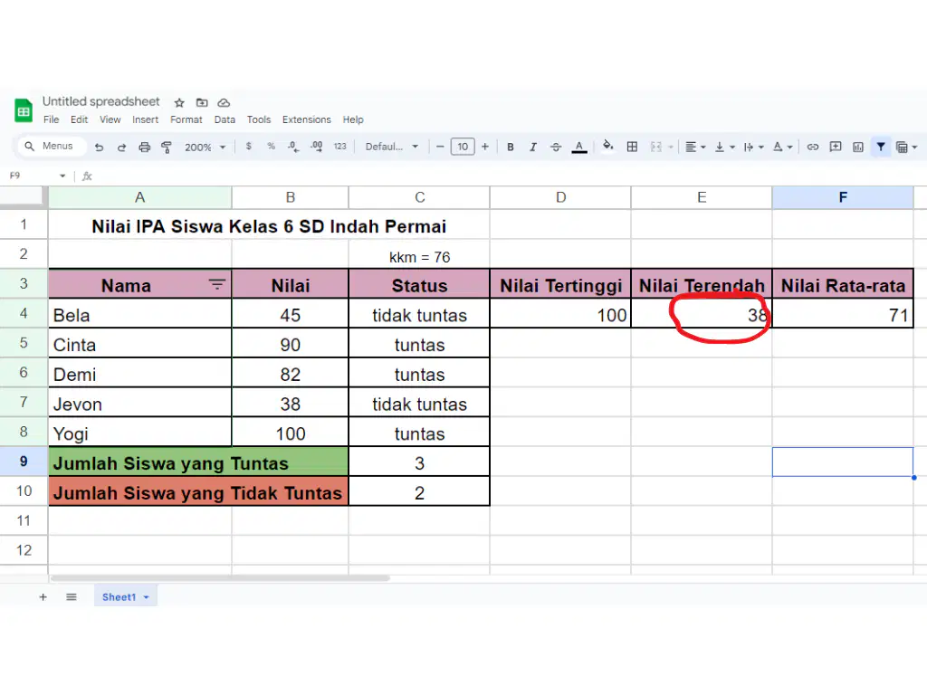Select row 9 header
The height and width of the screenshot is (695, 927).
coord(24,461)
